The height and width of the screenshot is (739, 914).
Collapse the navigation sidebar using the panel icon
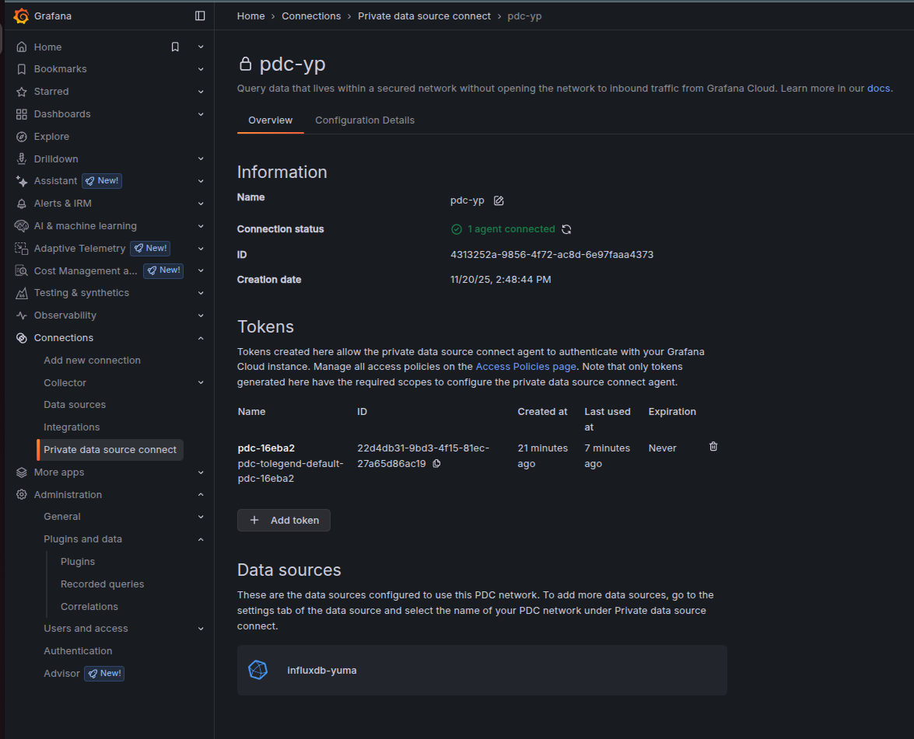(201, 16)
